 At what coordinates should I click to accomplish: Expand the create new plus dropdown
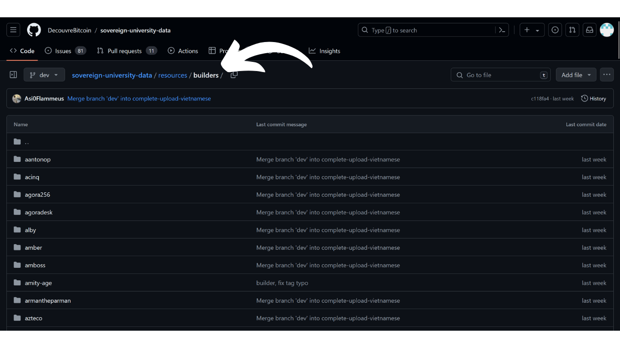(532, 30)
